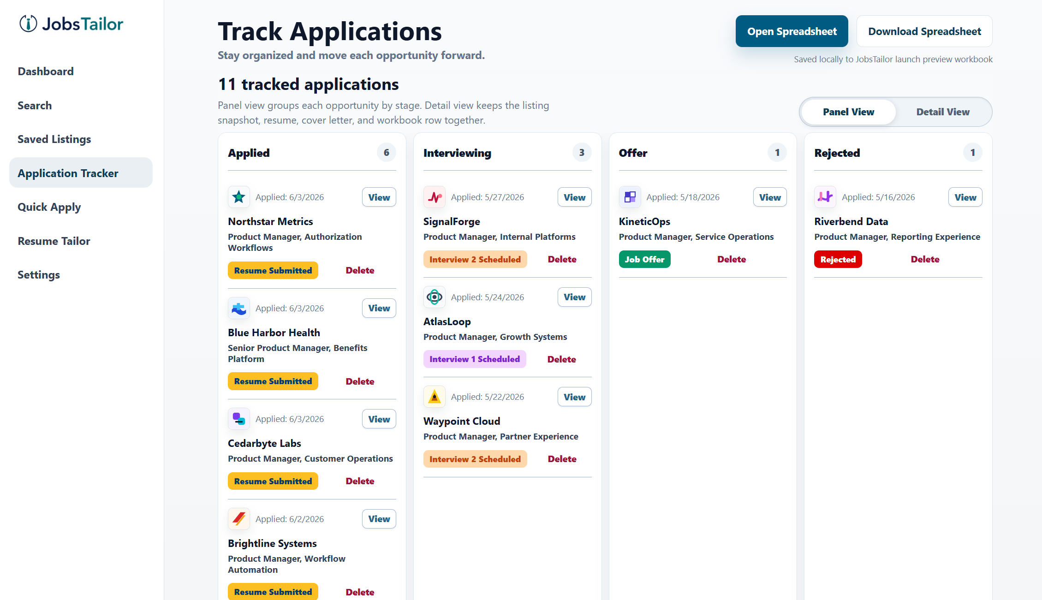The width and height of the screenshot is (1042, 600).
Task: Click the Northstar Metrics star logo
Action: click(239, 197)
